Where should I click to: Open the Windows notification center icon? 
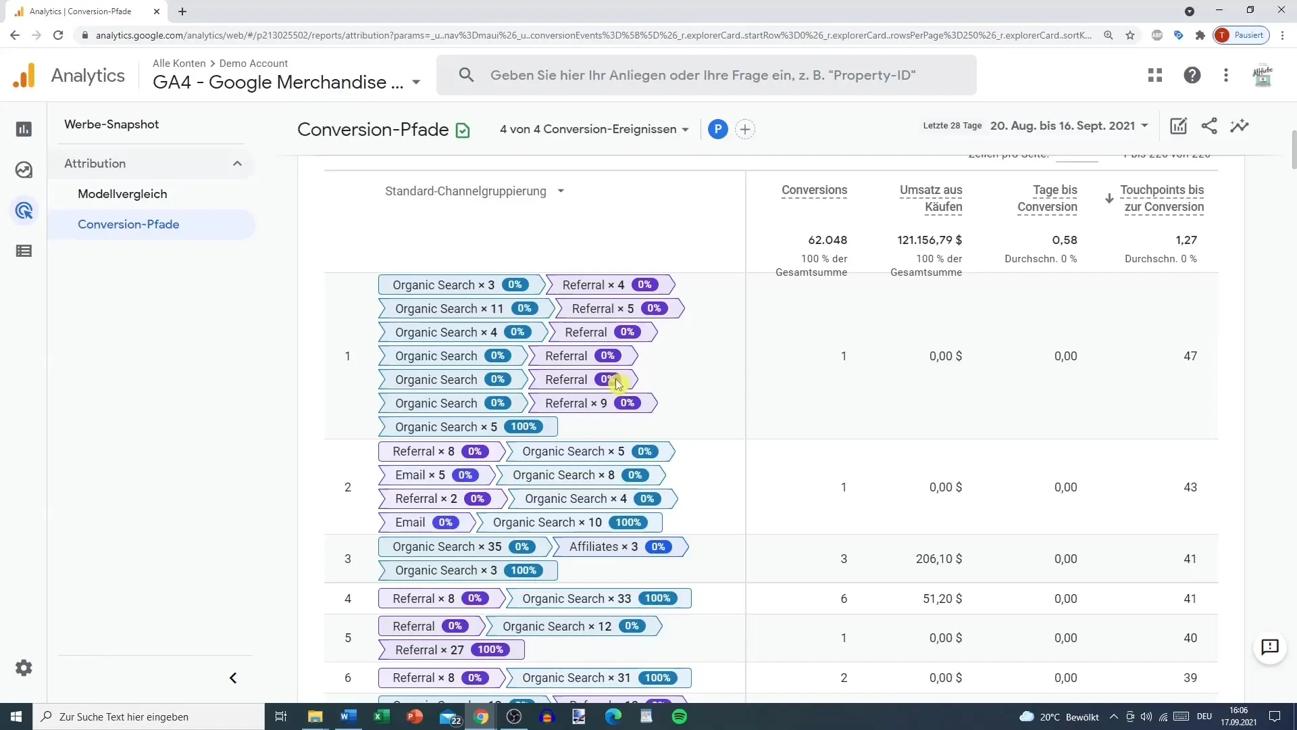(x=1275, y=716)
